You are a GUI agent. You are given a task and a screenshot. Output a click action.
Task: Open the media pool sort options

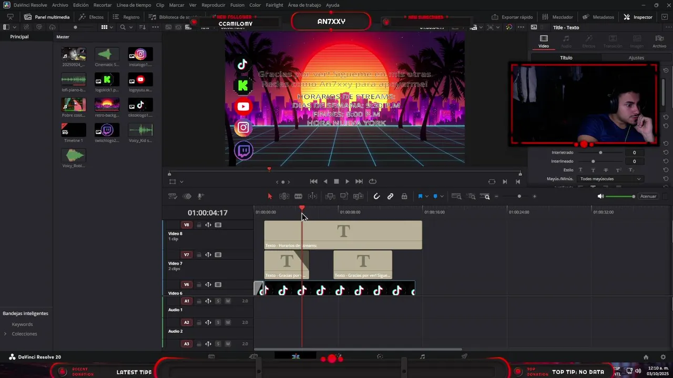pyautogui.click(x=143, y=27)
